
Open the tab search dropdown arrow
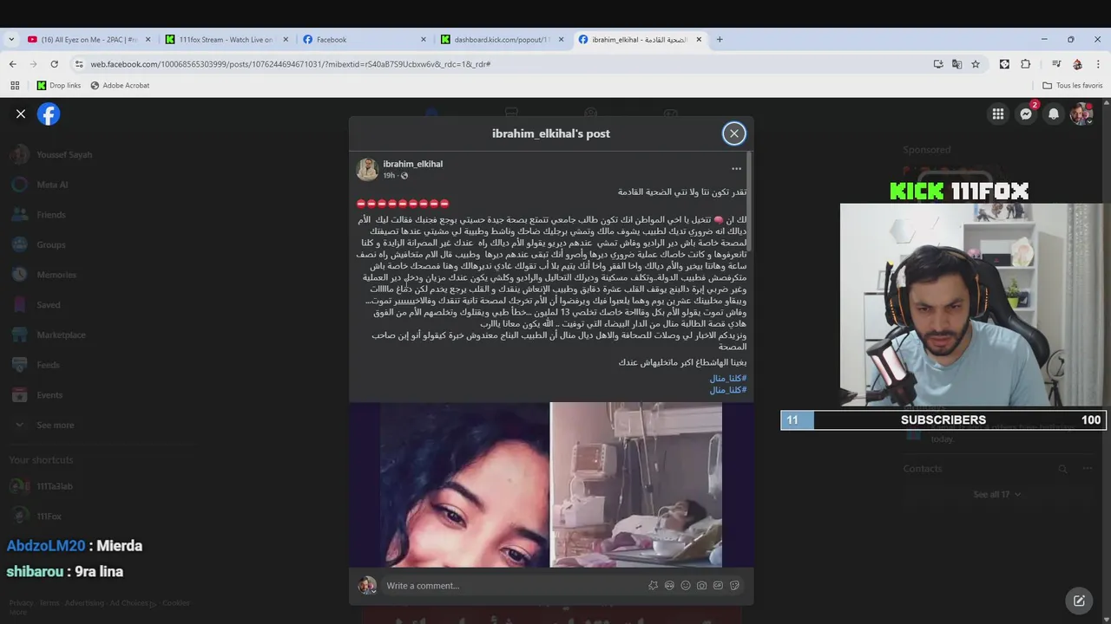coord(11,39)
